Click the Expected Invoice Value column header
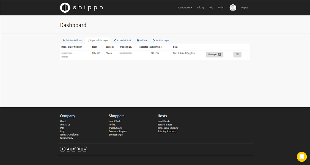 pyautogui.click(x=150, y=47)
